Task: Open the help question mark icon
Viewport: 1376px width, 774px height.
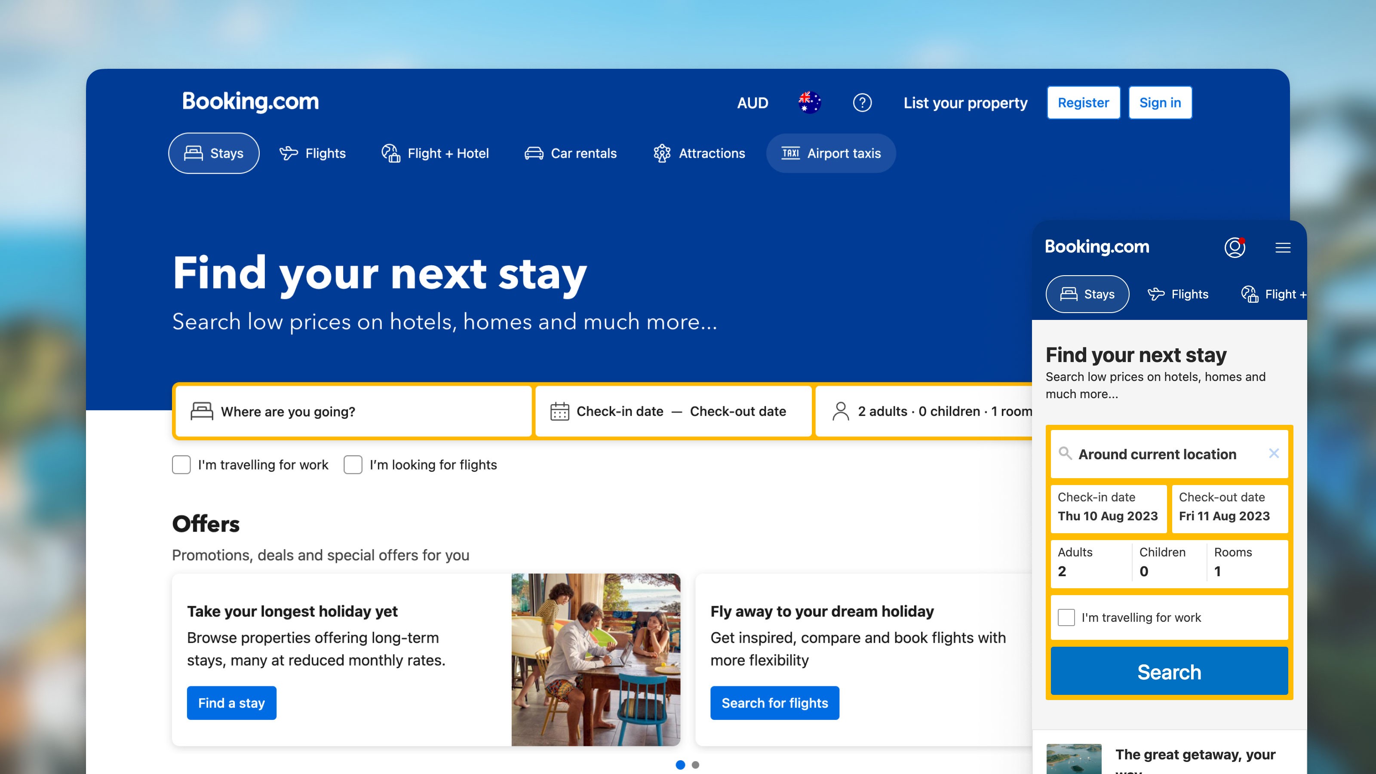Action: tap(862, 103)
